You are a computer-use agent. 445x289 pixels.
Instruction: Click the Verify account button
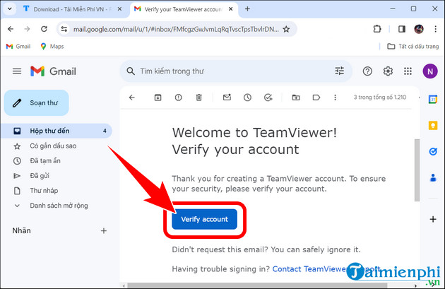pos(204,219)
